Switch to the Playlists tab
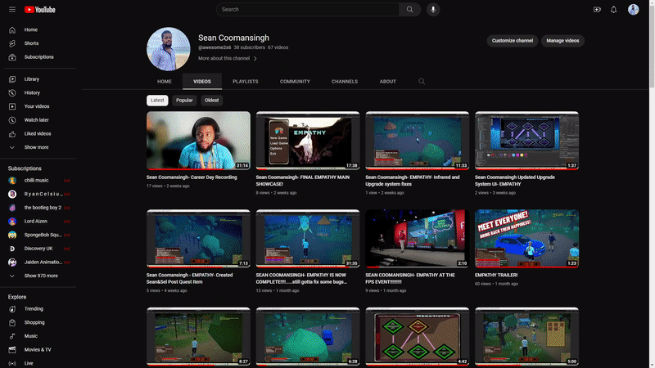 coord(245,82)
